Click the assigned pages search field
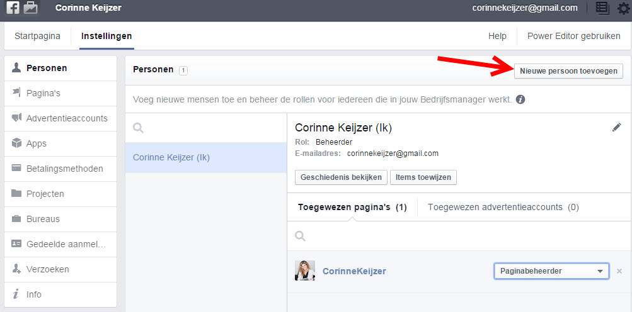This screenshot has height=312, width=632. (459, 236)
